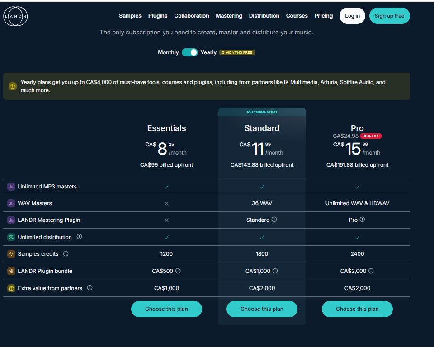
Task: Select the Yearly billing label
Action: tap(208, 52)
